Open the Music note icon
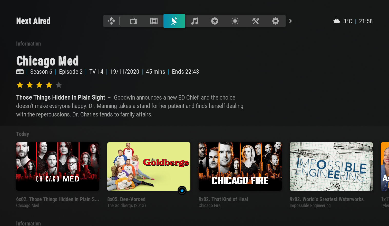The height and width of the screenshot is (226, 389). [x=194, y=21]
